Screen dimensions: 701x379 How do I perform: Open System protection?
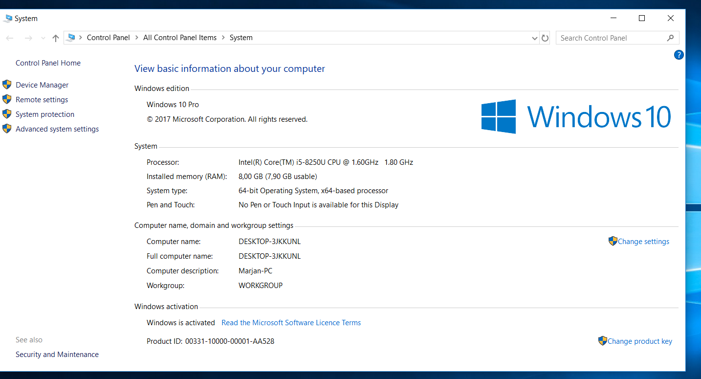(45, 114)
